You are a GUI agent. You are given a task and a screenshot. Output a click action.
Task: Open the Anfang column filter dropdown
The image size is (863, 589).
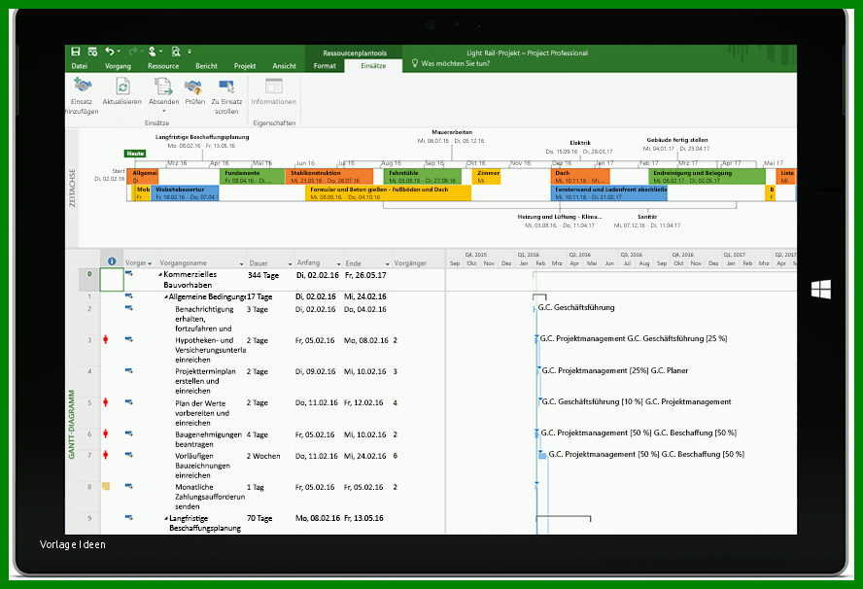click(338, 263)
